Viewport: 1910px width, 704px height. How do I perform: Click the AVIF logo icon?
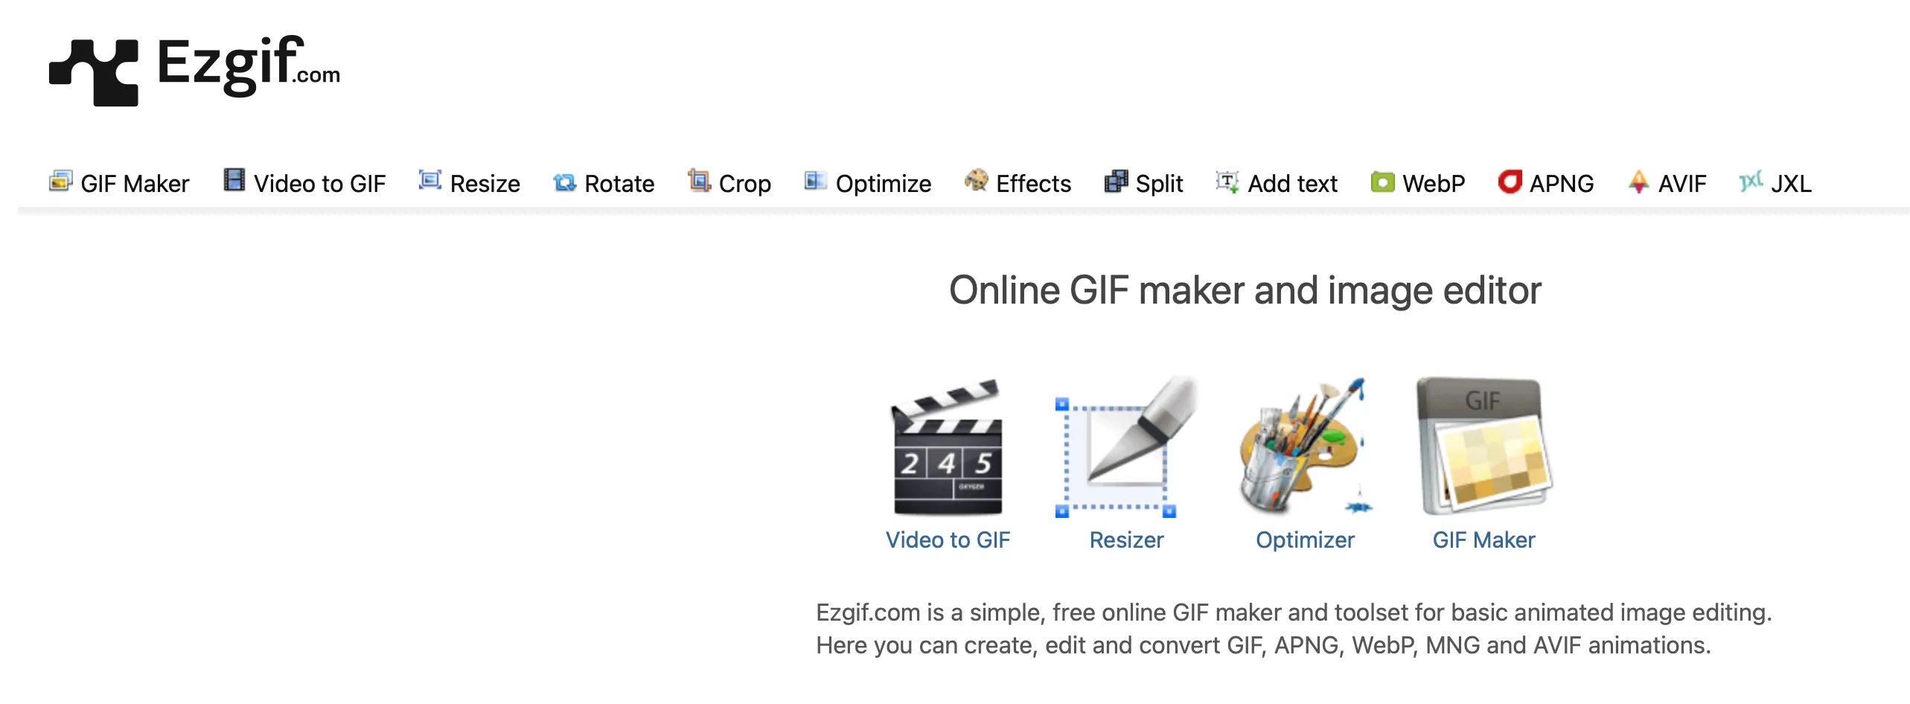(1638, 182)
